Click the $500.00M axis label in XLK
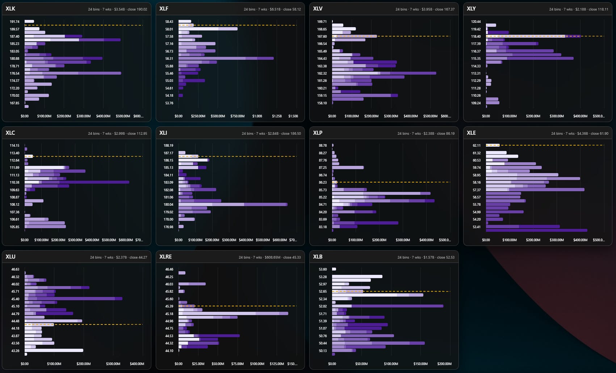Image resolution: width=616 pixels, height=373 pixels. (x=123, y=116)
